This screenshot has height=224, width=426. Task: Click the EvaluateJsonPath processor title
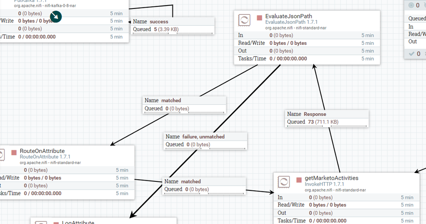(x=289, y=16)
